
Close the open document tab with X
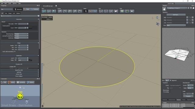[x=56, y=6]
